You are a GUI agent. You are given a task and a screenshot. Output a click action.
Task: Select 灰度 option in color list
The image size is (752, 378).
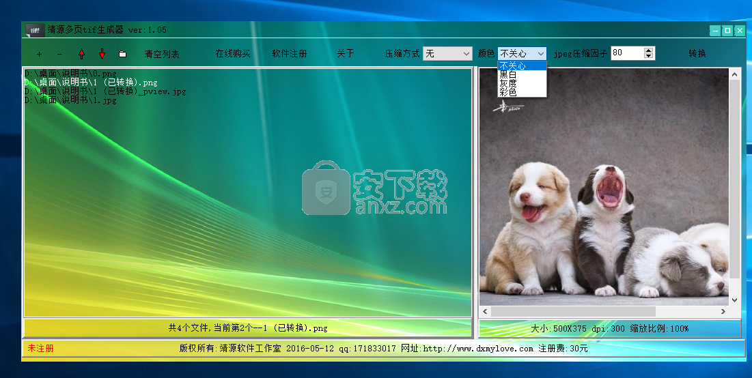point(523,83)
